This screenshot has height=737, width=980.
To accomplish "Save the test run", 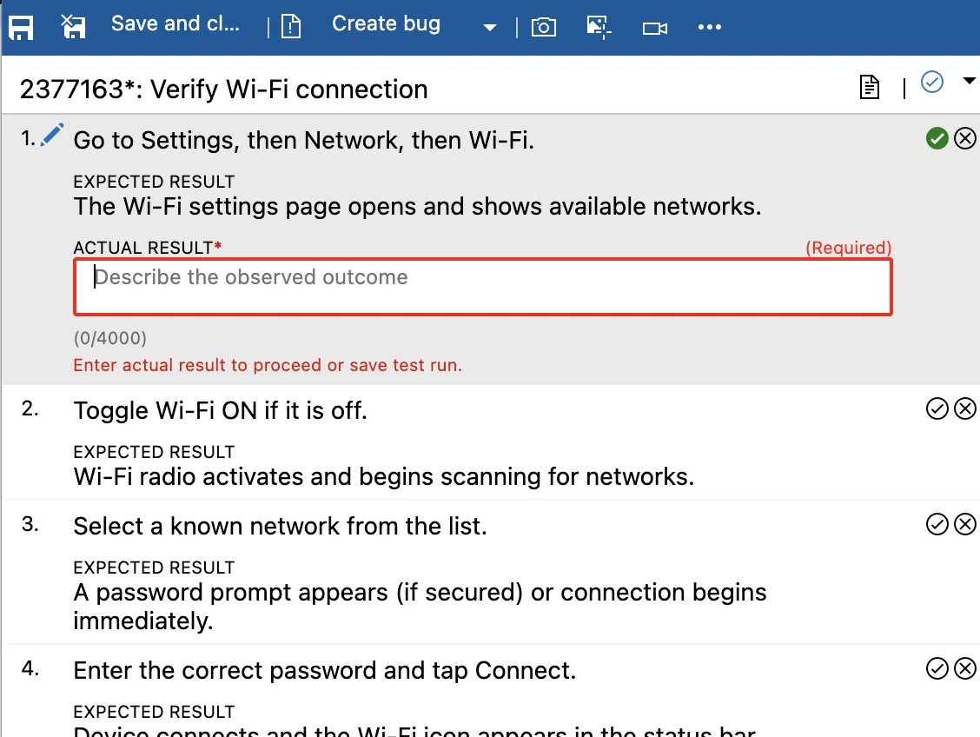I will point(21,27).
